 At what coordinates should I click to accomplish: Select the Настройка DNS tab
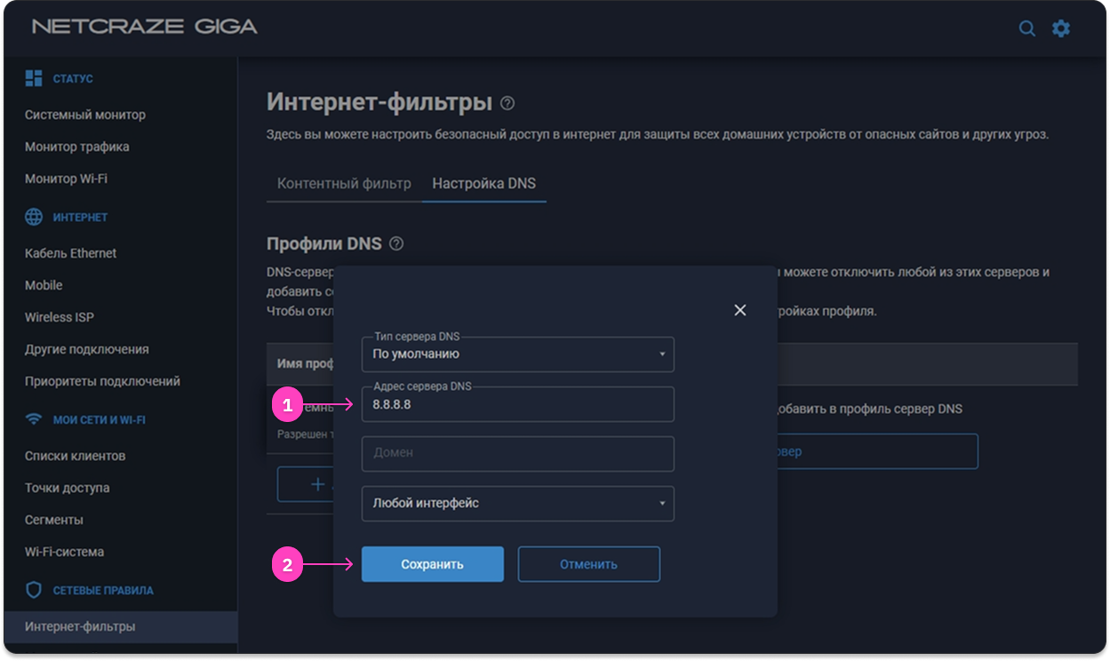[483, 184]
